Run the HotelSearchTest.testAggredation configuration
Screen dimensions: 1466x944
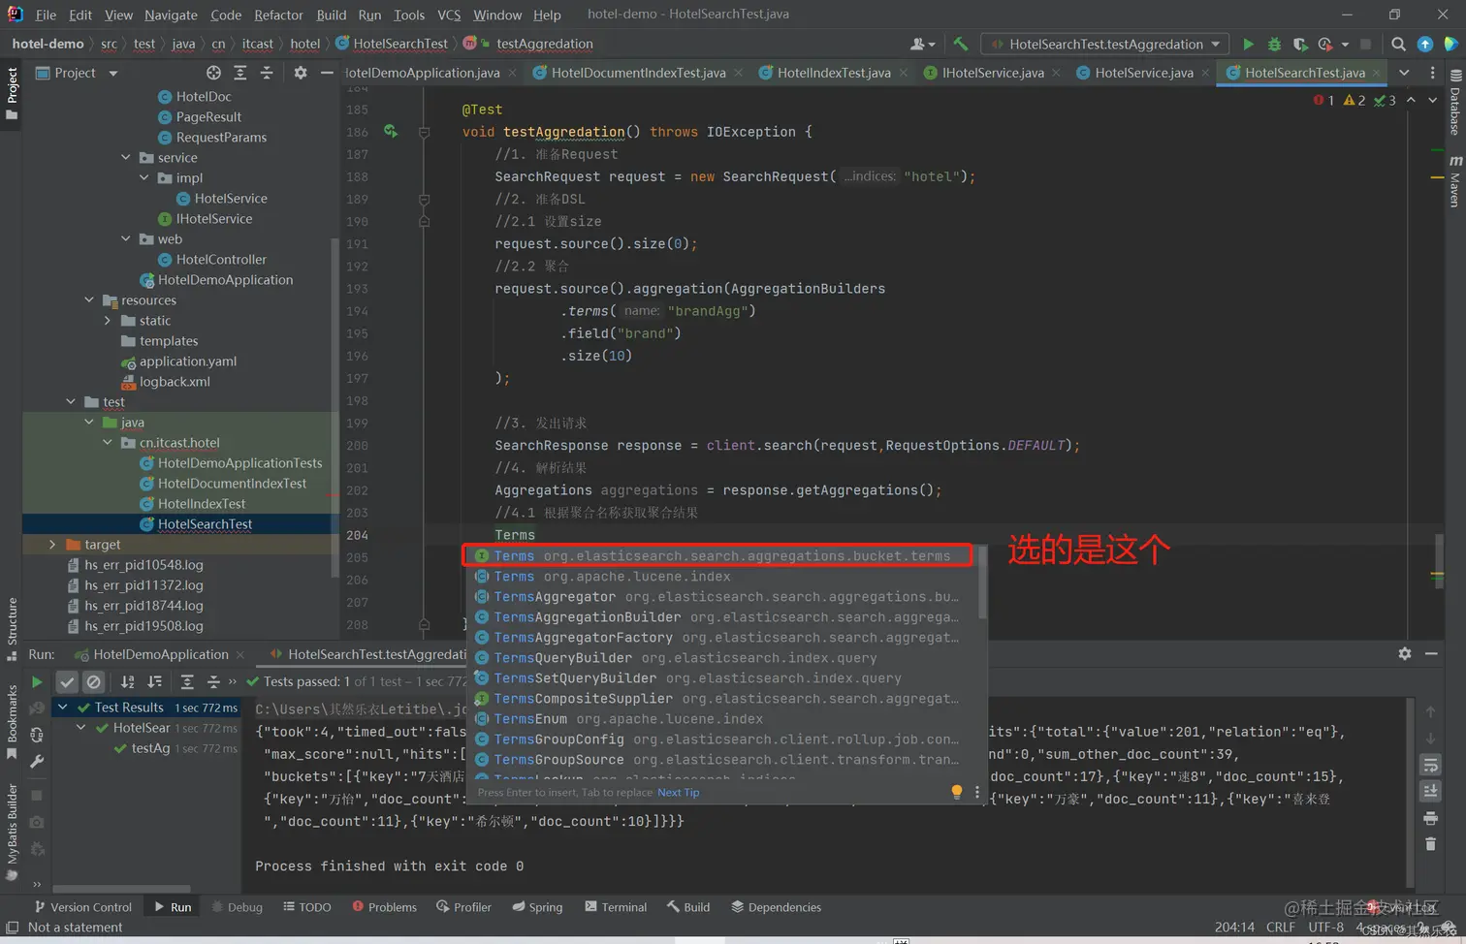point(1248,44)
